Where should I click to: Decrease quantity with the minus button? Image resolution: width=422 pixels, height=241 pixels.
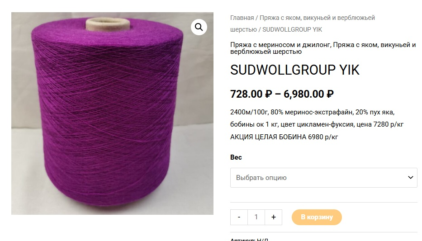[239, 217]
